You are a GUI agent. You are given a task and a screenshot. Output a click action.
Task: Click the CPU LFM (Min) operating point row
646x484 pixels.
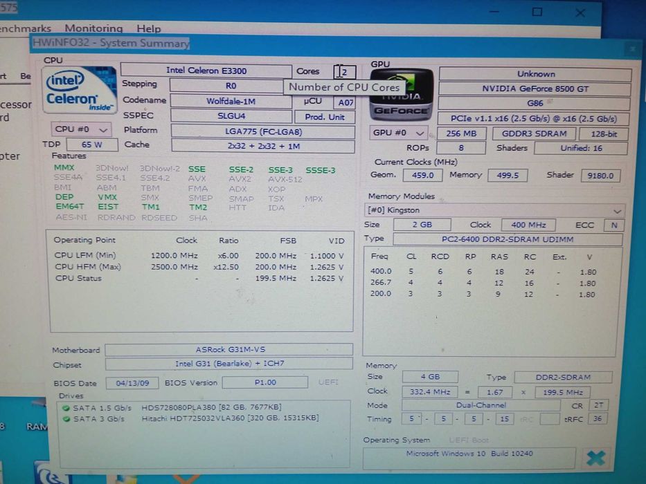pyautogui.click(x=199, y=256)
